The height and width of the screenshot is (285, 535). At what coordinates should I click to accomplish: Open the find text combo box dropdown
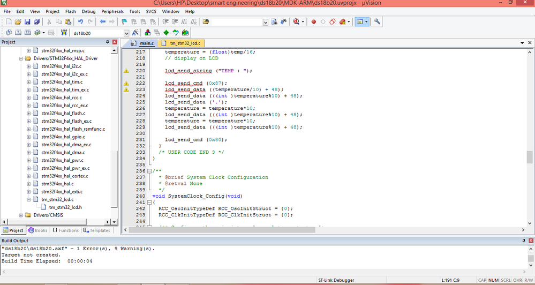[x=266, y=22]
